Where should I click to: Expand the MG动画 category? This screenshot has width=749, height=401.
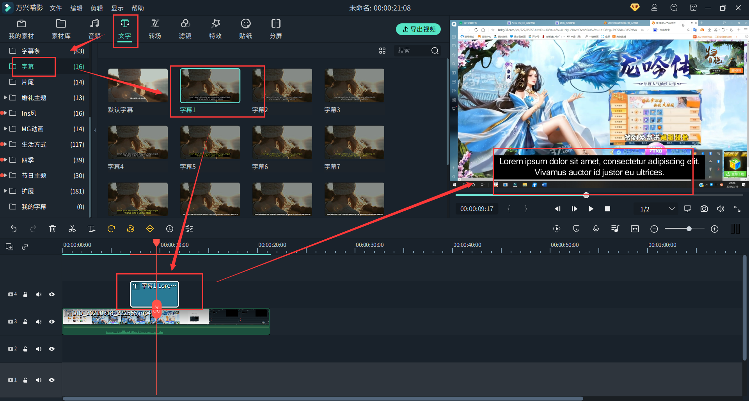click(5, 128)
